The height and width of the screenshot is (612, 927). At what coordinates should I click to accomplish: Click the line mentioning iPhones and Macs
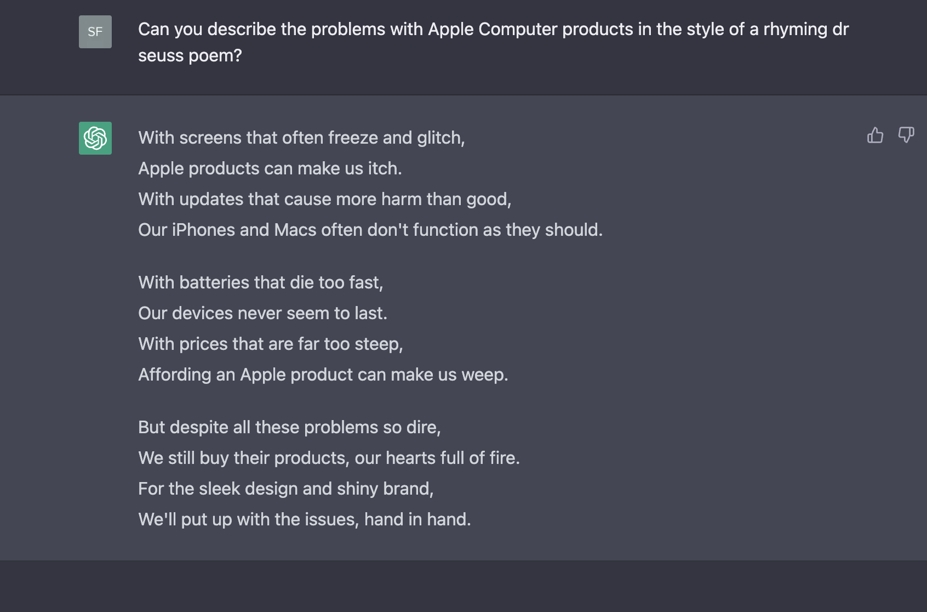[x=370, y=230]
